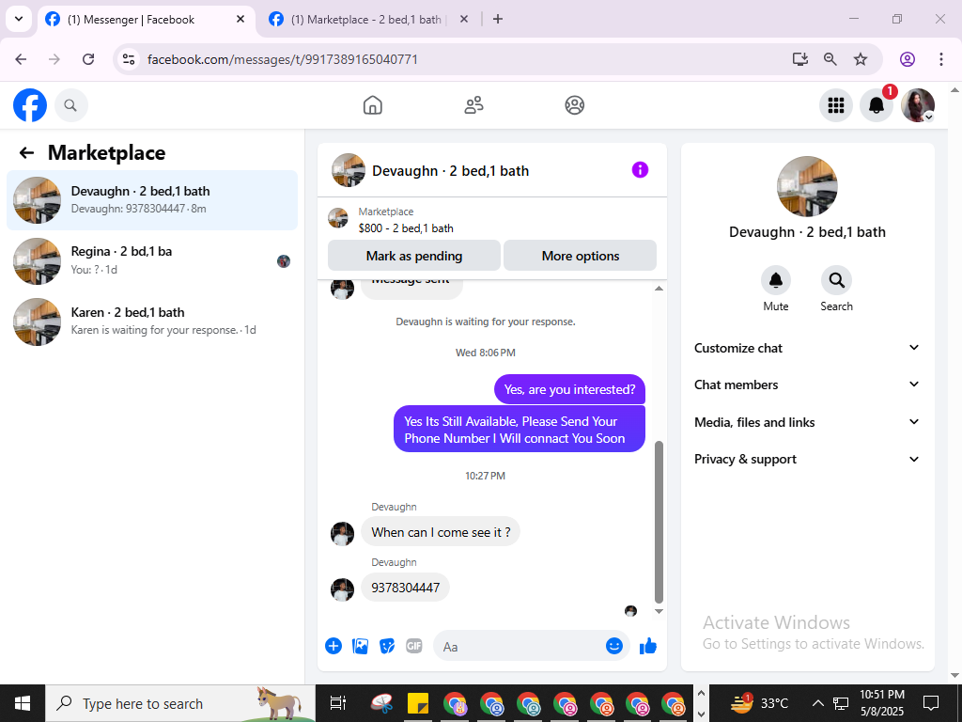Open weather widget showing 33°C
Viewport: 962px width, 722px height.
pos(759,703)
